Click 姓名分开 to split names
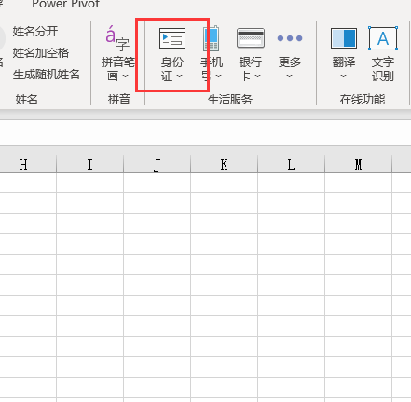The height and width of the screenshot is (402, 411). [x=35, y=32]
